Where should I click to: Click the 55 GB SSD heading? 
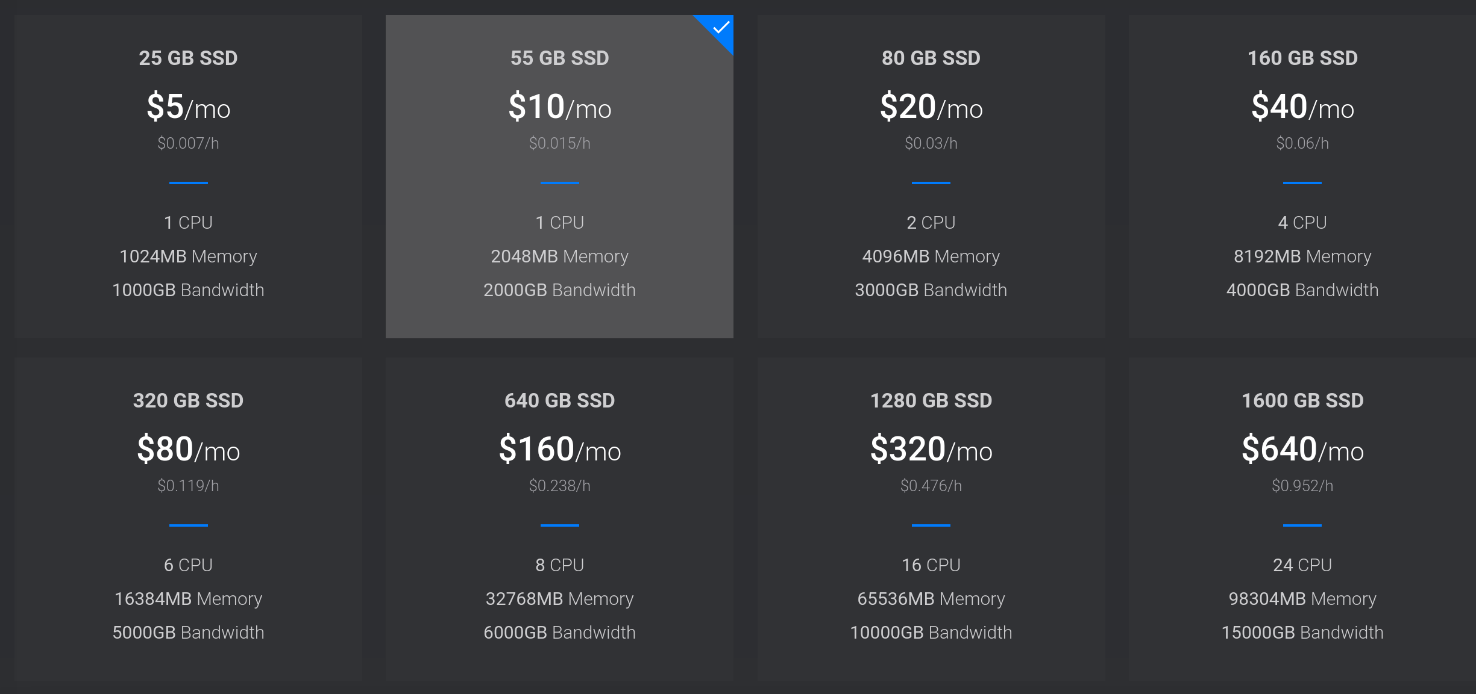(x=559, y=58)
